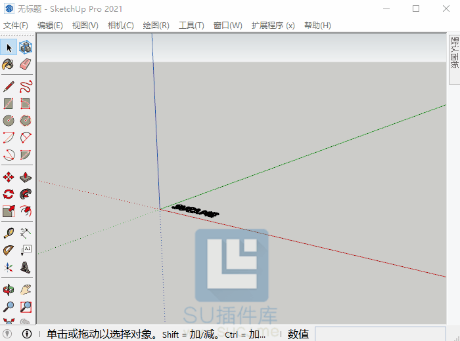Screen dimensions: 460x341
Task: Open the 文件(F) menu
Action: click(x=16, y=26)
